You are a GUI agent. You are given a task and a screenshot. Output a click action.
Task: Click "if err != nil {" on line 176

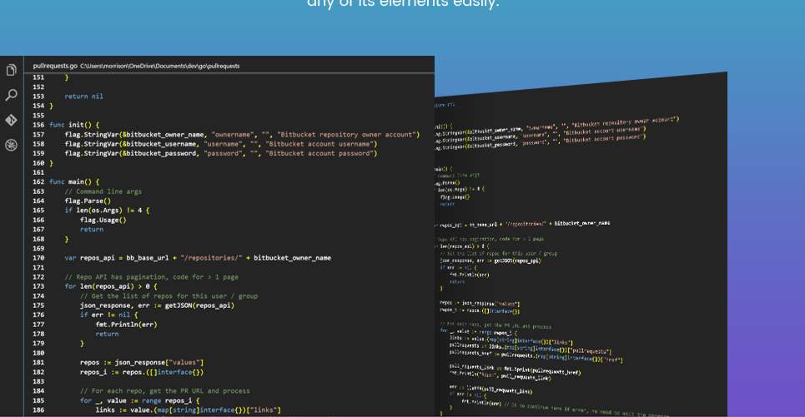[108, 315]
